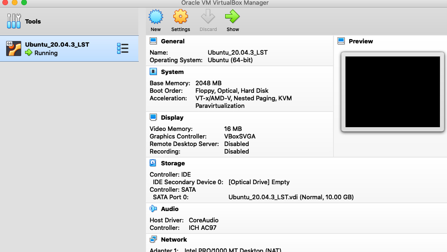Open Audio settings via its heading
Image resolution: width=447 pixels, height=252 pixels.
pyautogui.click(x=169, y=209)
